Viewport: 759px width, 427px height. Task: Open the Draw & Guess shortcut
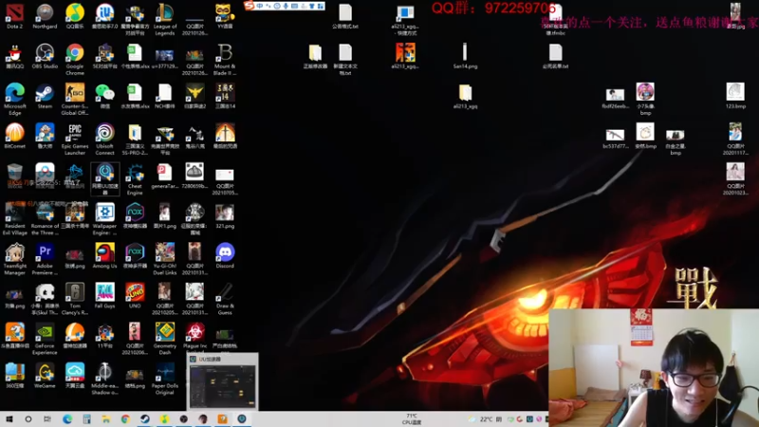click(225, 299)
